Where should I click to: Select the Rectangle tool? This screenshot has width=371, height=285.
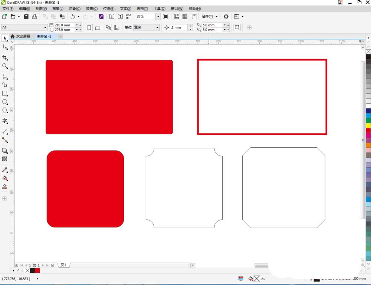coord(5,93)
